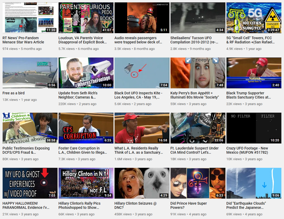Click title 'Public Testimonies Exposing DCFS/CPS Fraud'
Screen dimensions: 284x219
pos(26,150)
